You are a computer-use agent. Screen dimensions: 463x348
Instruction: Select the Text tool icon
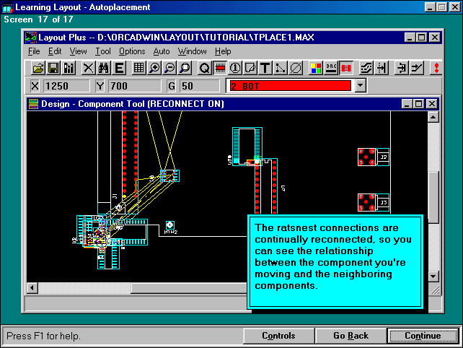coord(265,68)
